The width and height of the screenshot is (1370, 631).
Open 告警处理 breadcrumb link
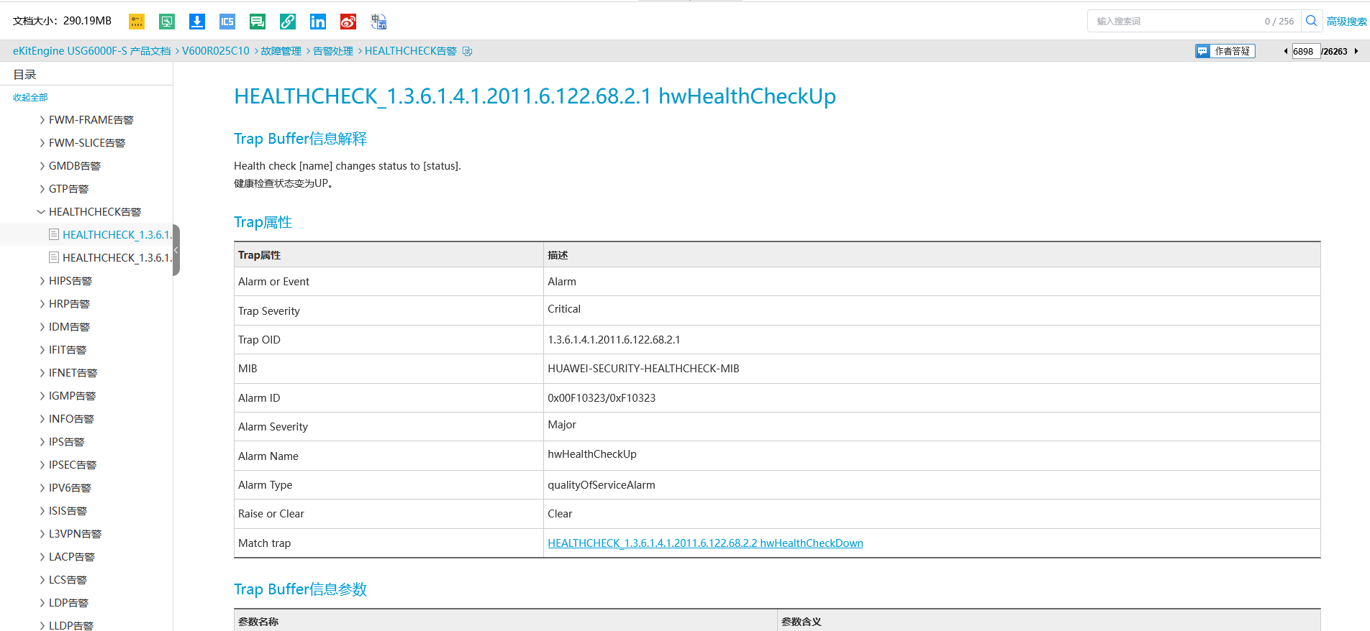[x=333, y=51]
